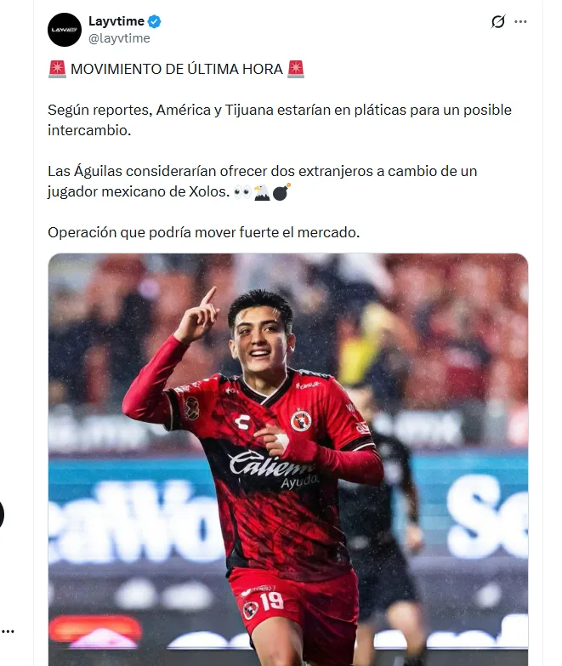Viewport: 562px width, 666px height.
Task: Click the 'Según reportes, América y Tijuana' paragraph
Action: 280,120
